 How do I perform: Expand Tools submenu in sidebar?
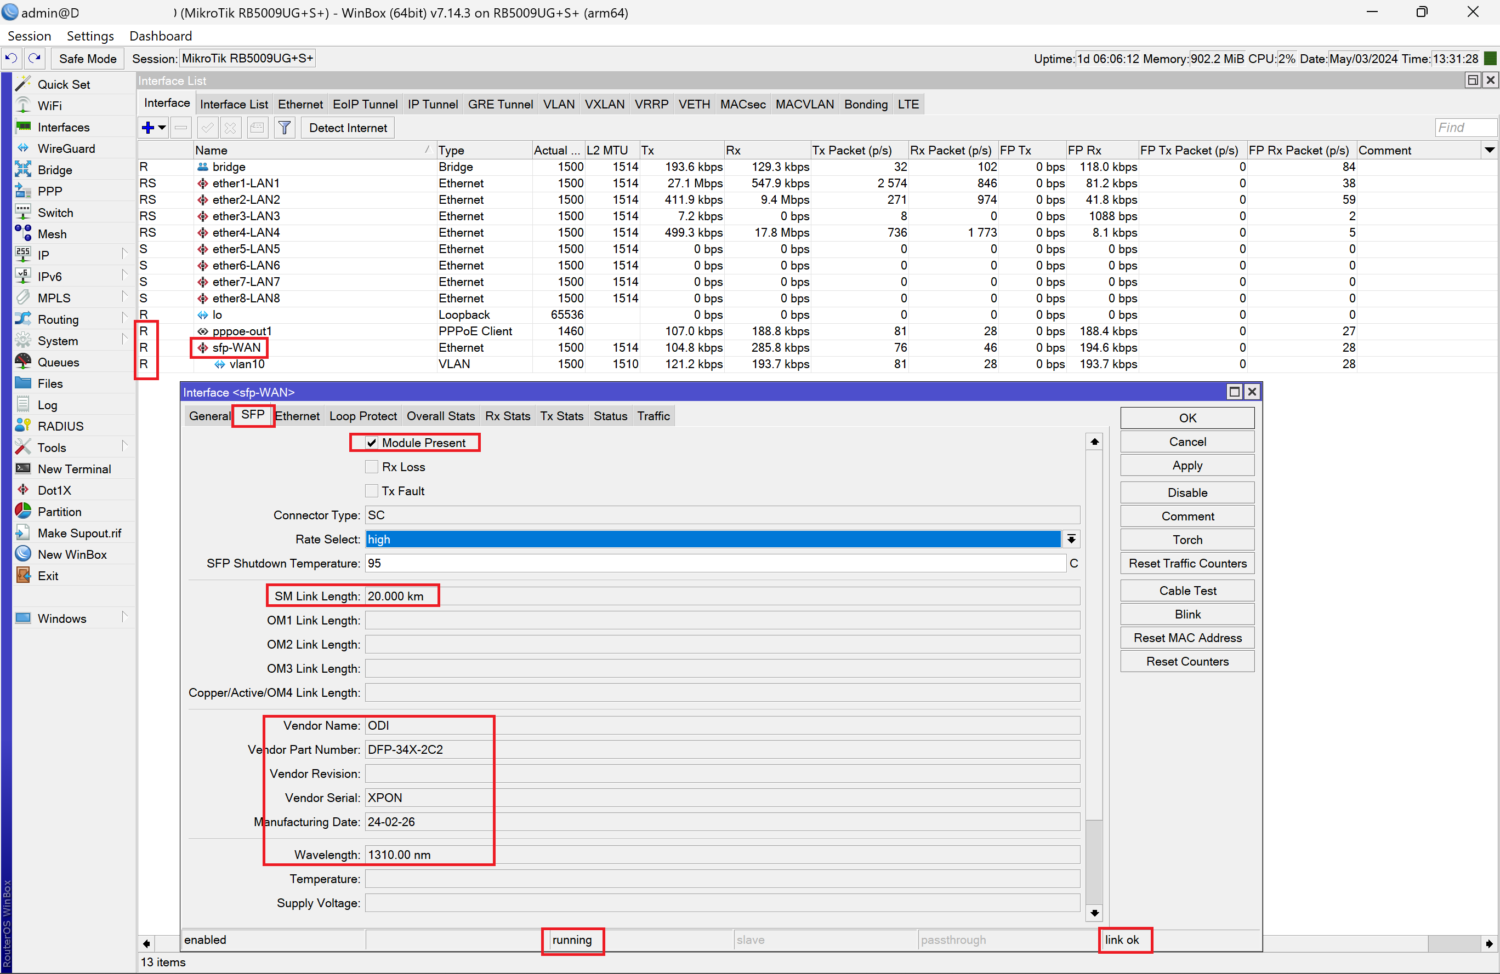coord(124,448)
